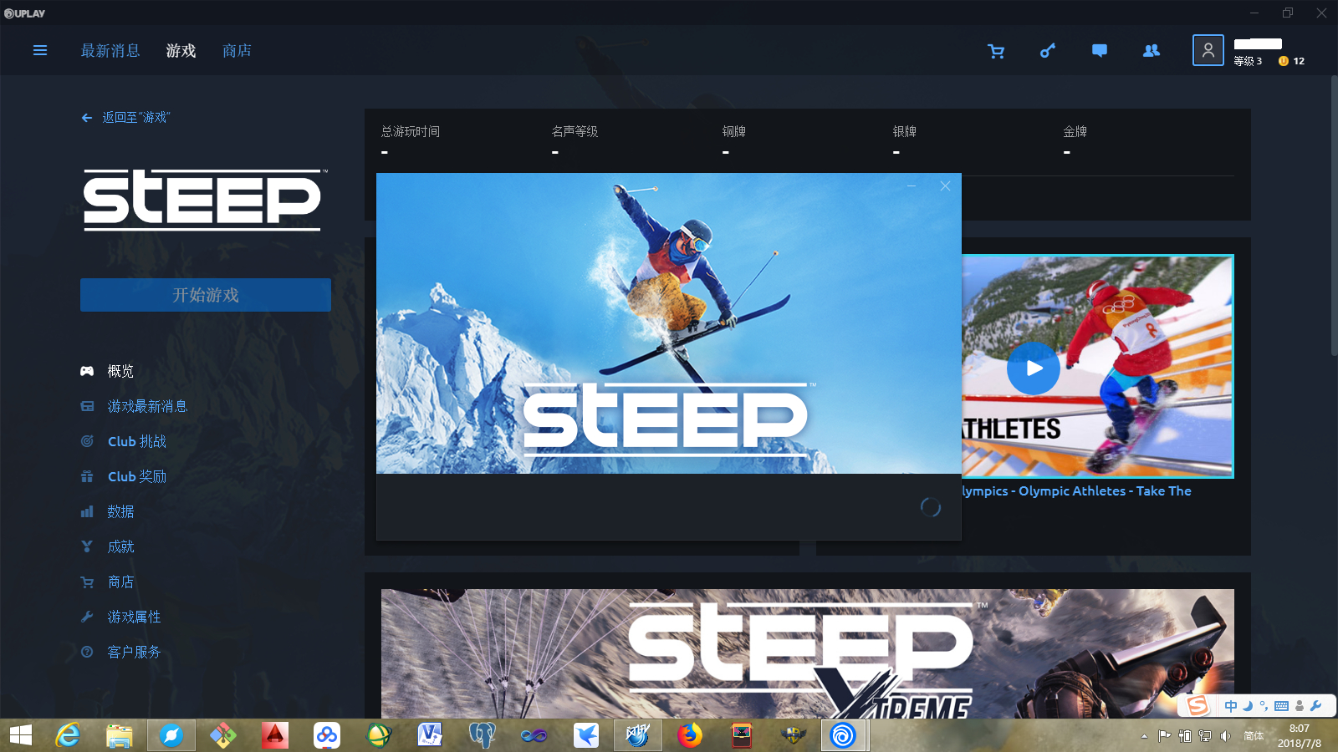Click the 银牌 silver medal label
Viewport: 1338px width, 752px height.
905,131
